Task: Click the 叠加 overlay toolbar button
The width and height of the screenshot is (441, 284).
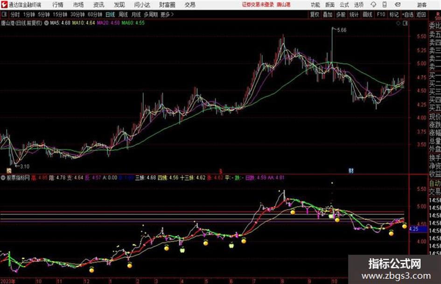Action: point(328,14)
